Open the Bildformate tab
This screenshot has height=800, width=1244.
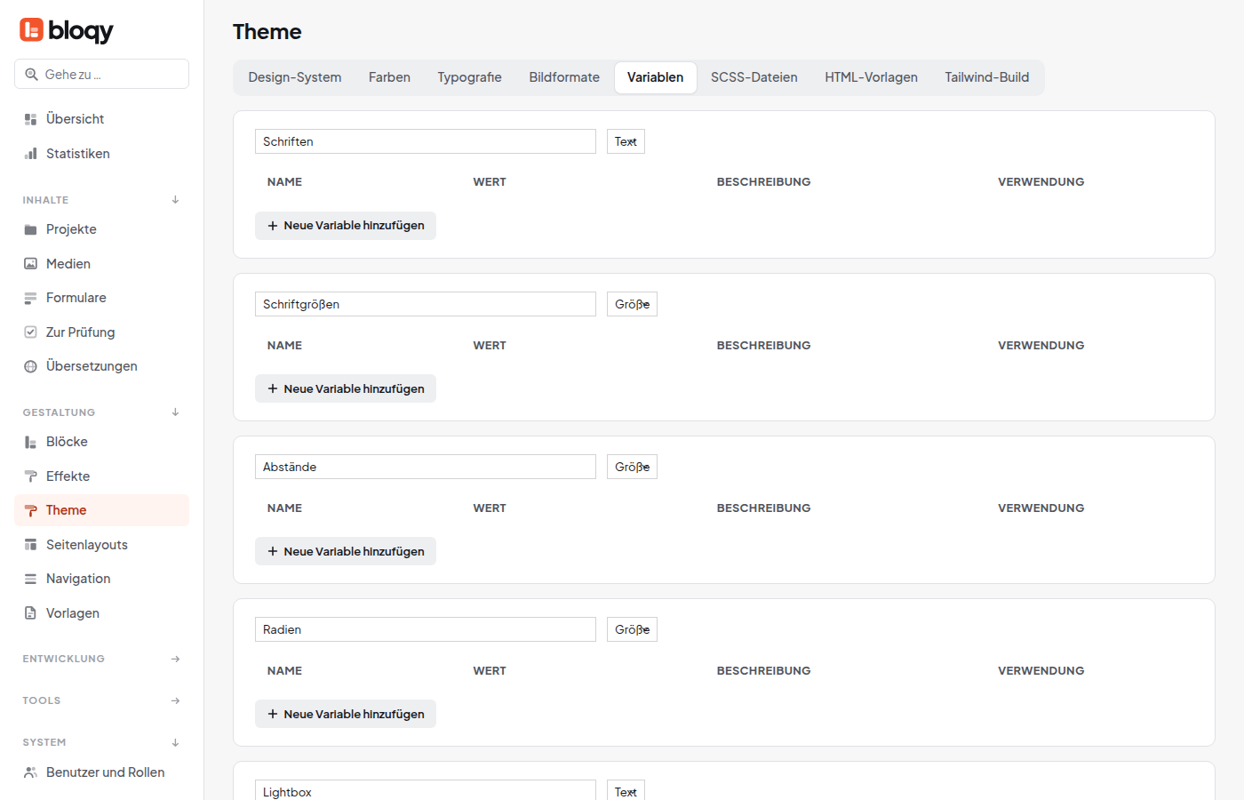click(564, 77)
